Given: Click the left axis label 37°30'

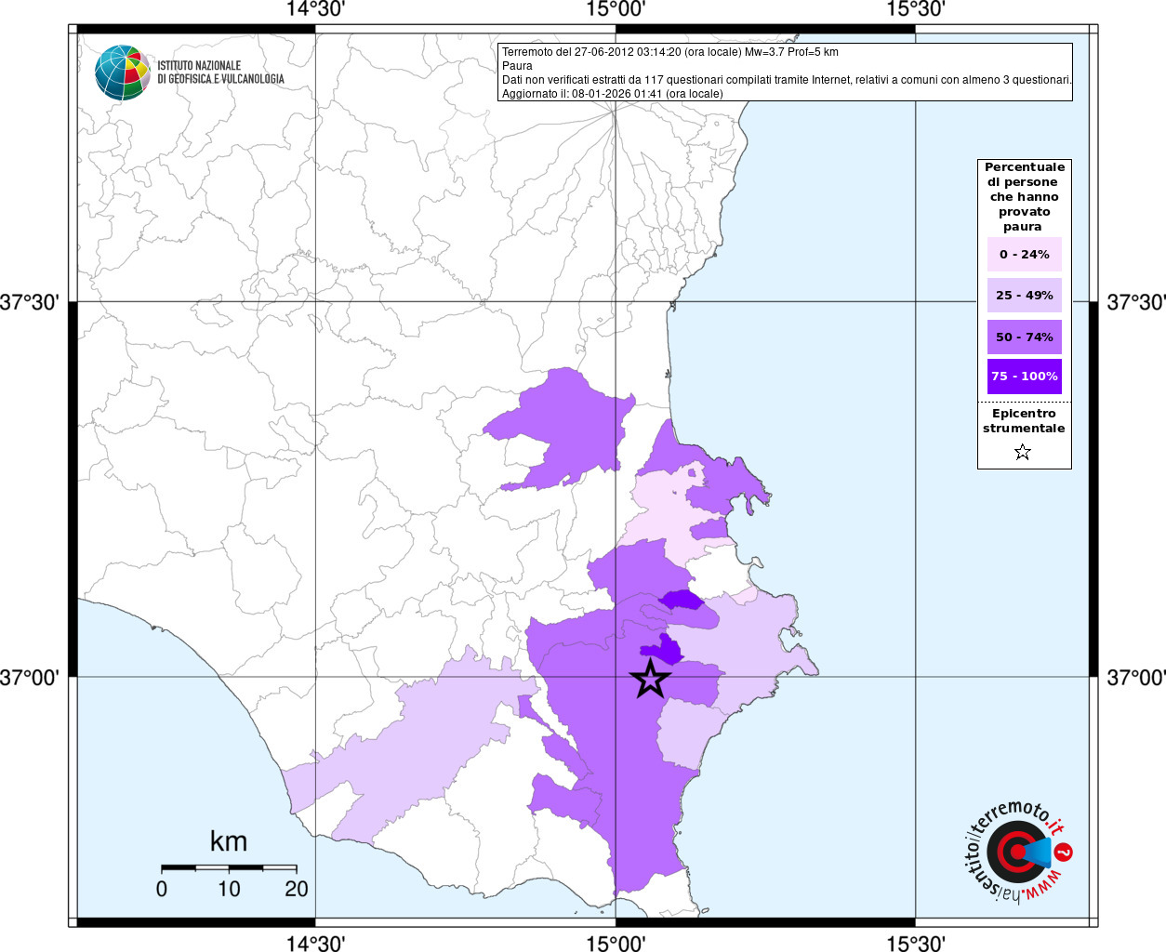Looking at the screenshot, I should 29,302.
